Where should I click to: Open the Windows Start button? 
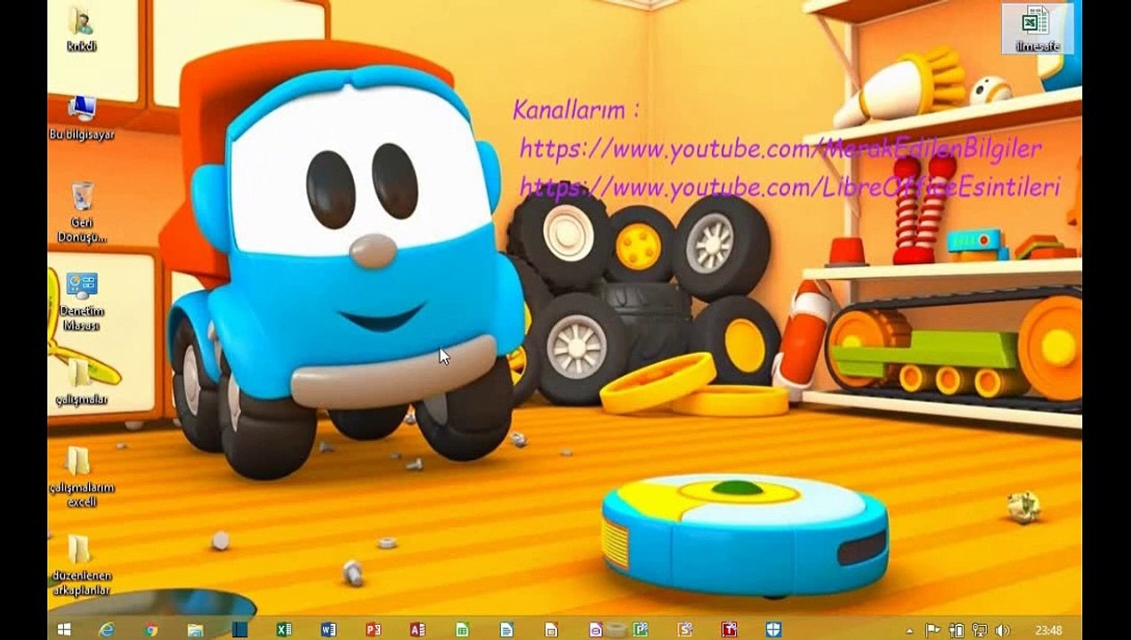pos(63,629)
